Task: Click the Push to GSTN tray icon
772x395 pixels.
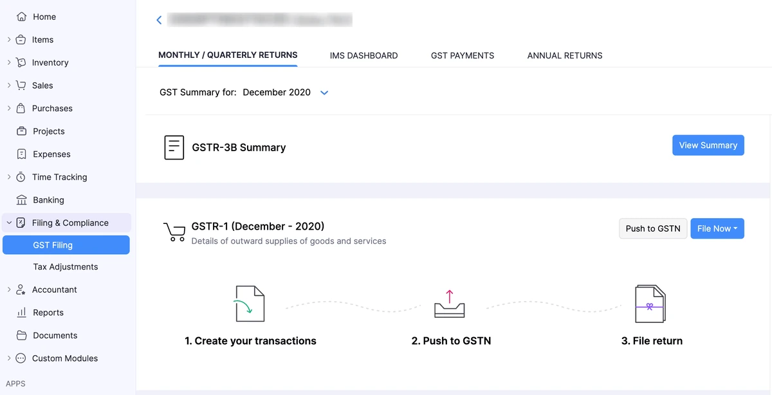Action: (x=450, y=304)
